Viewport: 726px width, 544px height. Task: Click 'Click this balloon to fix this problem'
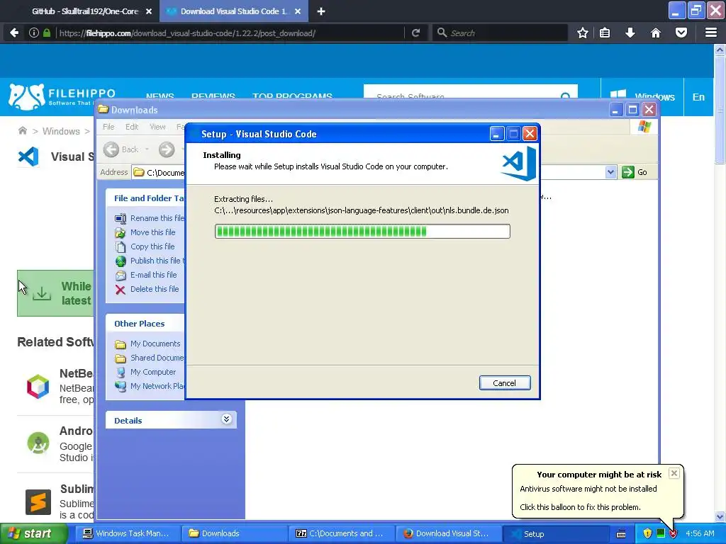pos(580,507)
